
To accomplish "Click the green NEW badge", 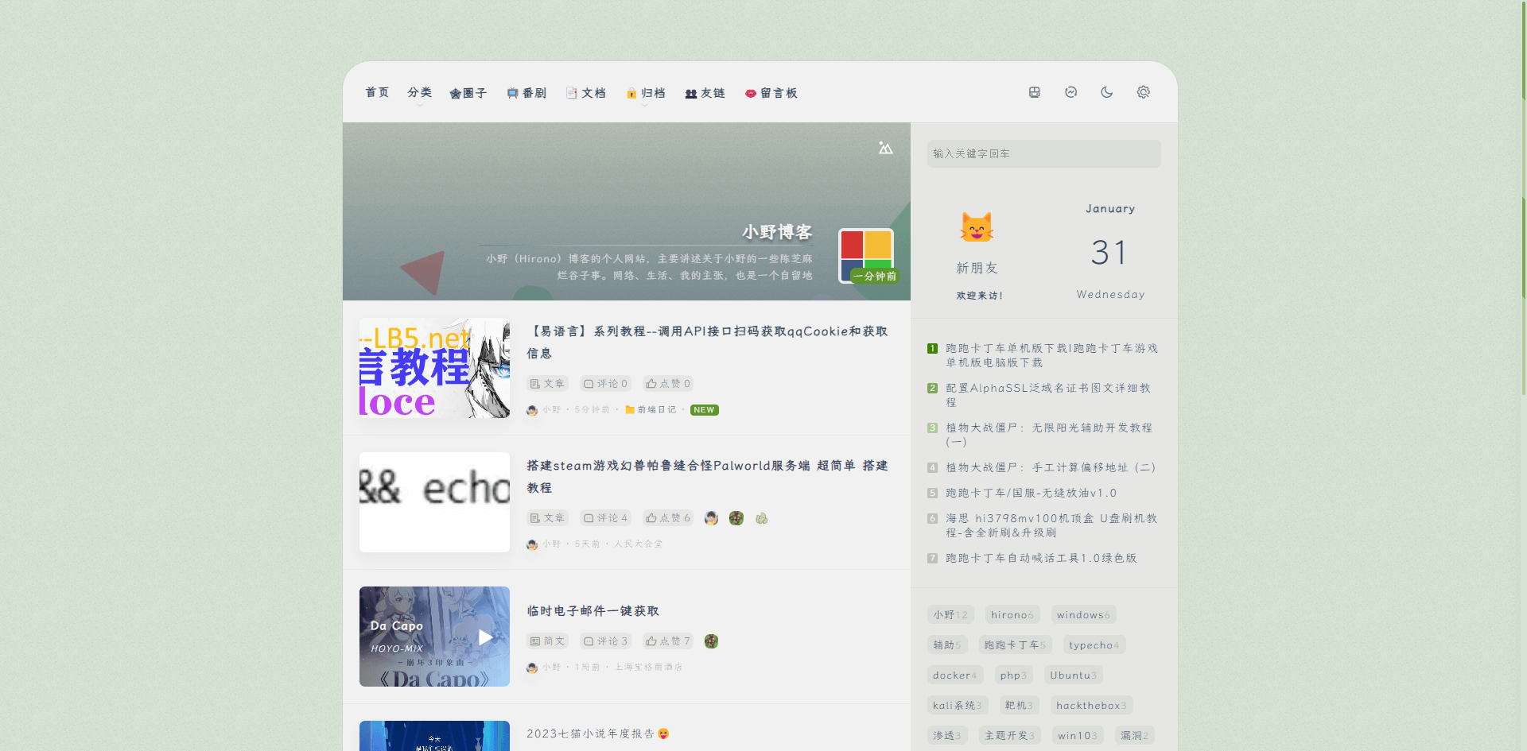I will coord(704,410).
